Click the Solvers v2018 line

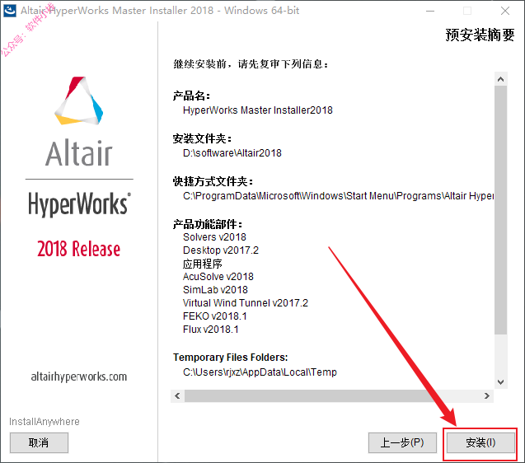pyautogui.click(x=214, y=237)
